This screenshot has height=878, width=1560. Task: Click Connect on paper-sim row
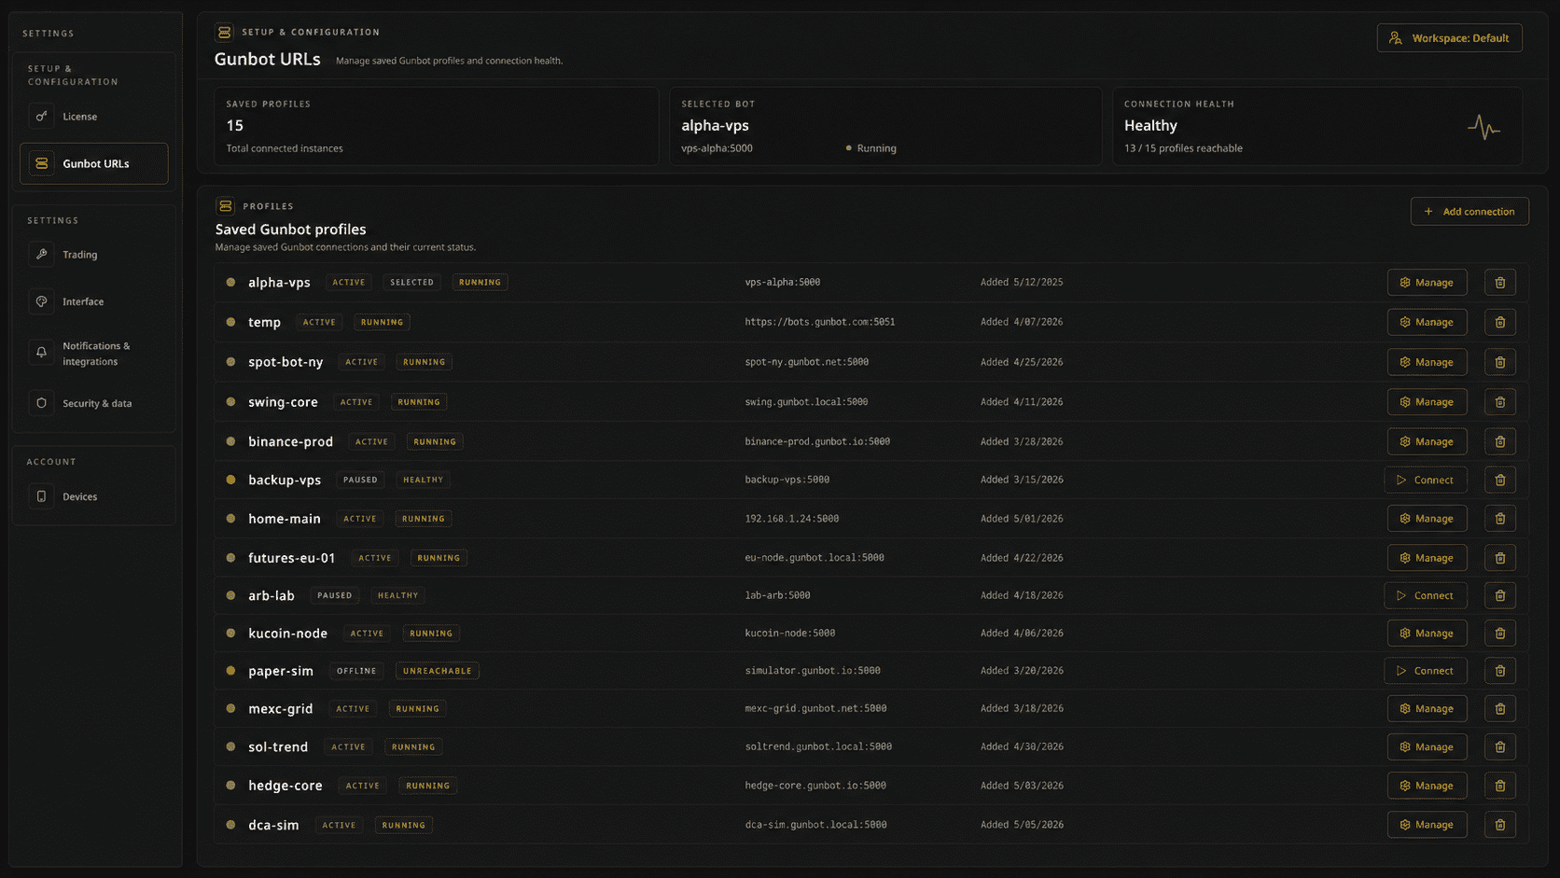click(x=1425, y=671)
